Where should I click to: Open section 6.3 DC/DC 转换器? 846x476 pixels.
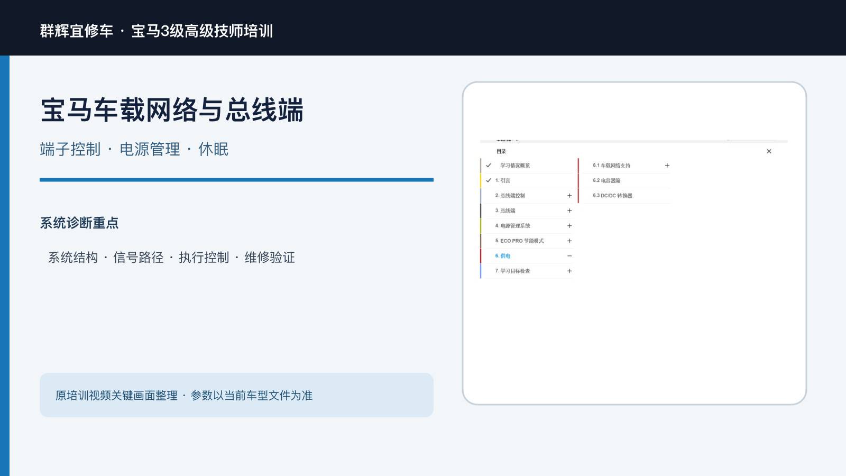(612, 196)
